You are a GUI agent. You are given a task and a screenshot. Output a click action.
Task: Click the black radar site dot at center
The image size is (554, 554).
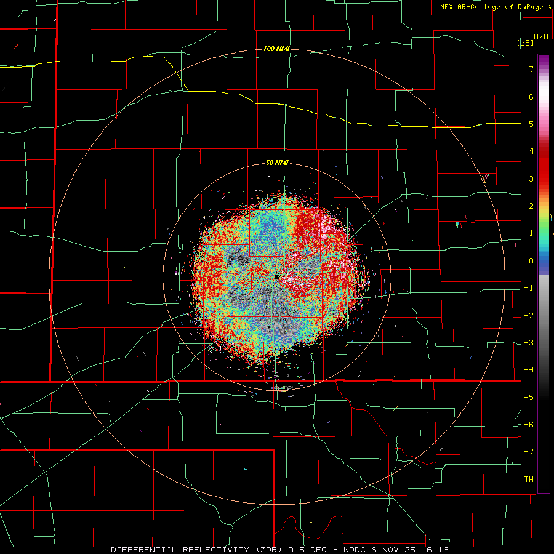pos(276,276)
